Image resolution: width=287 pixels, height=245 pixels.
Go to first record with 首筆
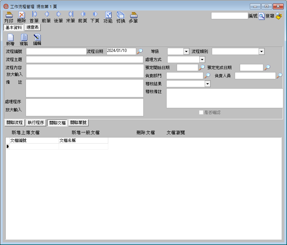coord(34,14)
